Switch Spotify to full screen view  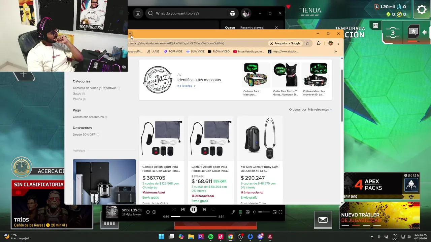pos(280,212)
